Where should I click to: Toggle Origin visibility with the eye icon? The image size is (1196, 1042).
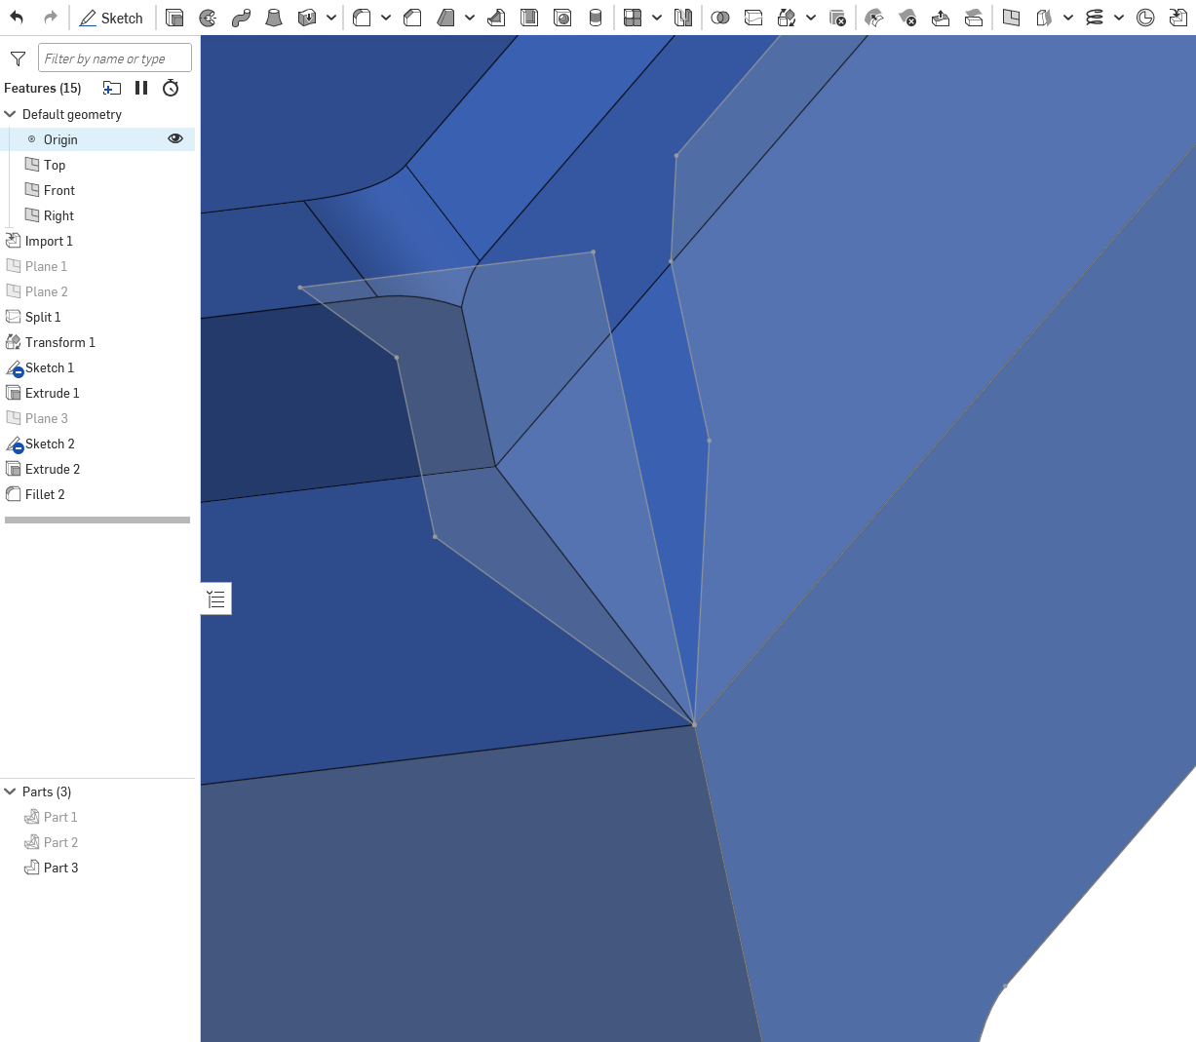tap(175, 138)
